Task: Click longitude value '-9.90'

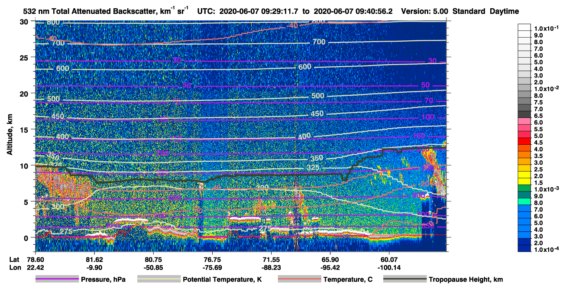Action: coord(94,267)
